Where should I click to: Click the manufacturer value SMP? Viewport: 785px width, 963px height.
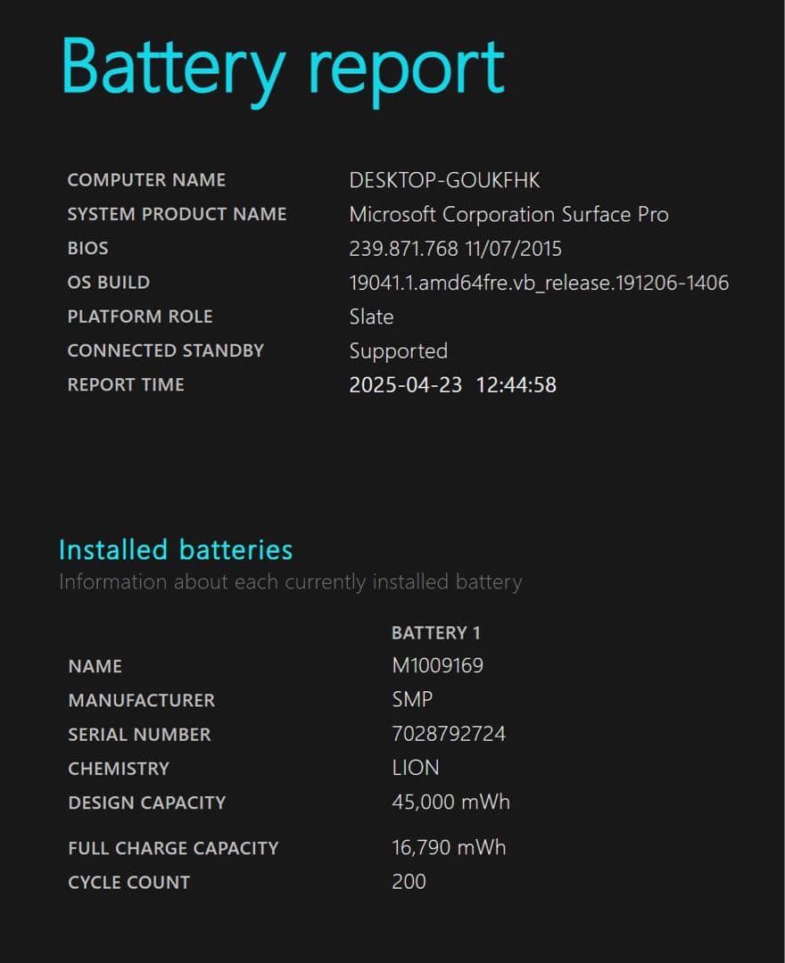coord(412,700)
